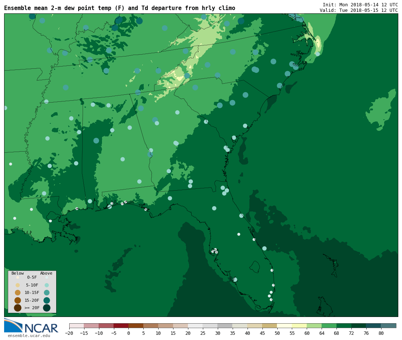Click the '0-5F' legend label

pyautogui.click(x=32, y=277)
